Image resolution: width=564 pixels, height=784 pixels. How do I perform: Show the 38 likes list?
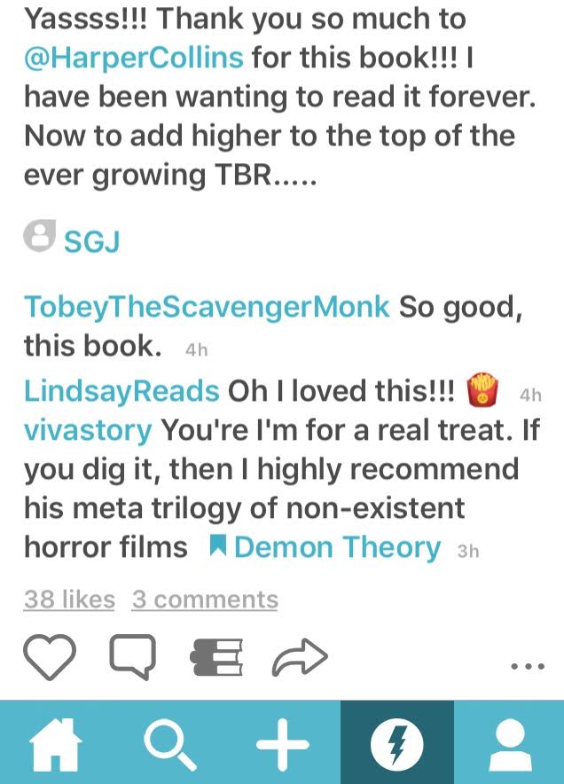69,599
